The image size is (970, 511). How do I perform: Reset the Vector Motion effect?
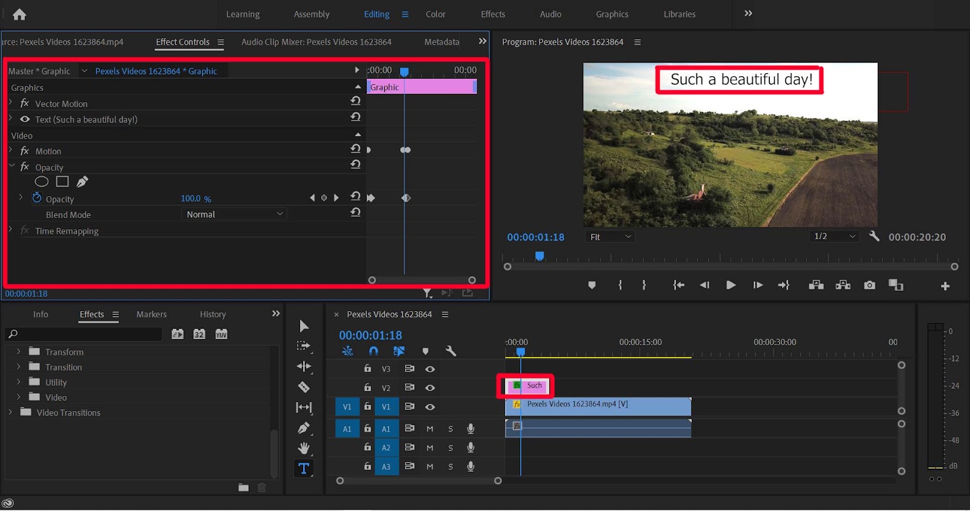tap(356, 101)
